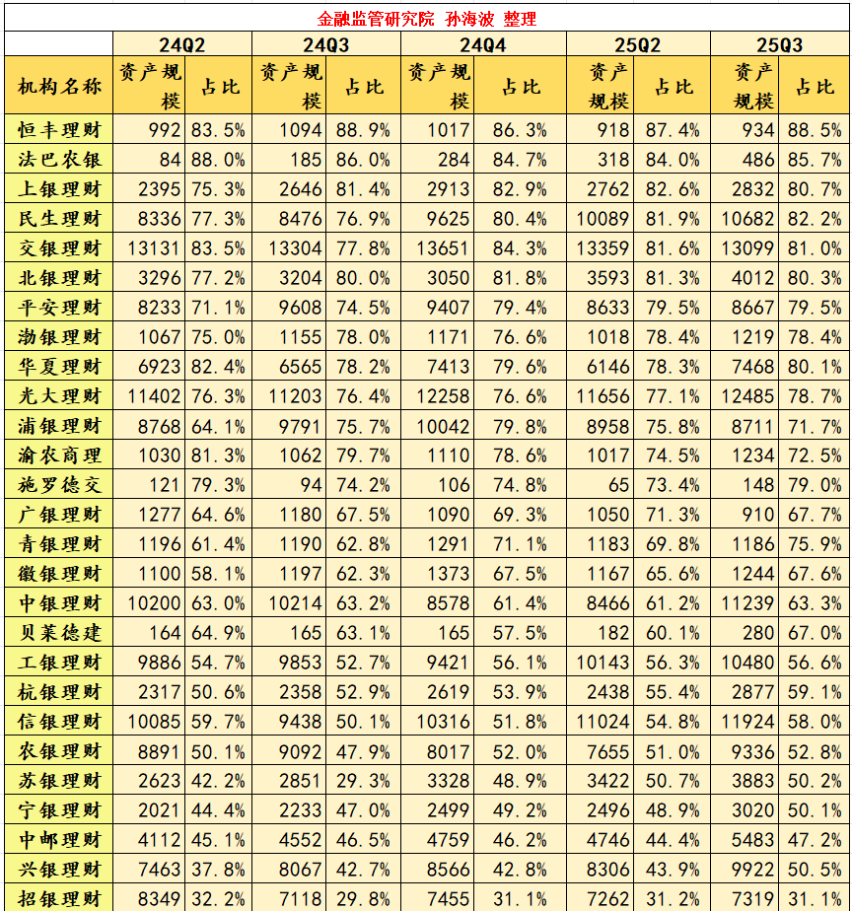Select 法巴农银 24Q2 ratio 88.0%

[219, 159]
